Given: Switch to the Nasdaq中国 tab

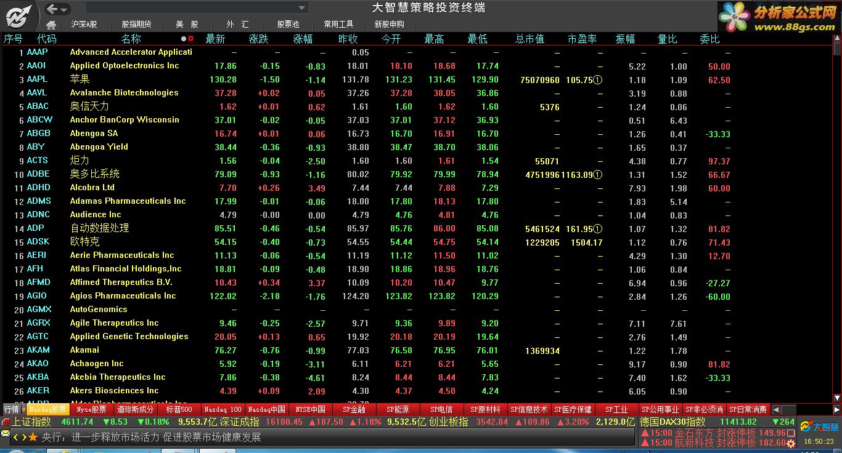Looking at the screenshot, I should (267, 409).
